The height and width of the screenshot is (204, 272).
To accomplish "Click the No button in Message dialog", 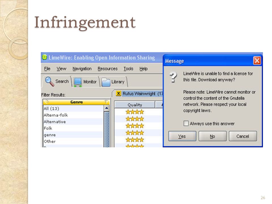I will (212, 136).
